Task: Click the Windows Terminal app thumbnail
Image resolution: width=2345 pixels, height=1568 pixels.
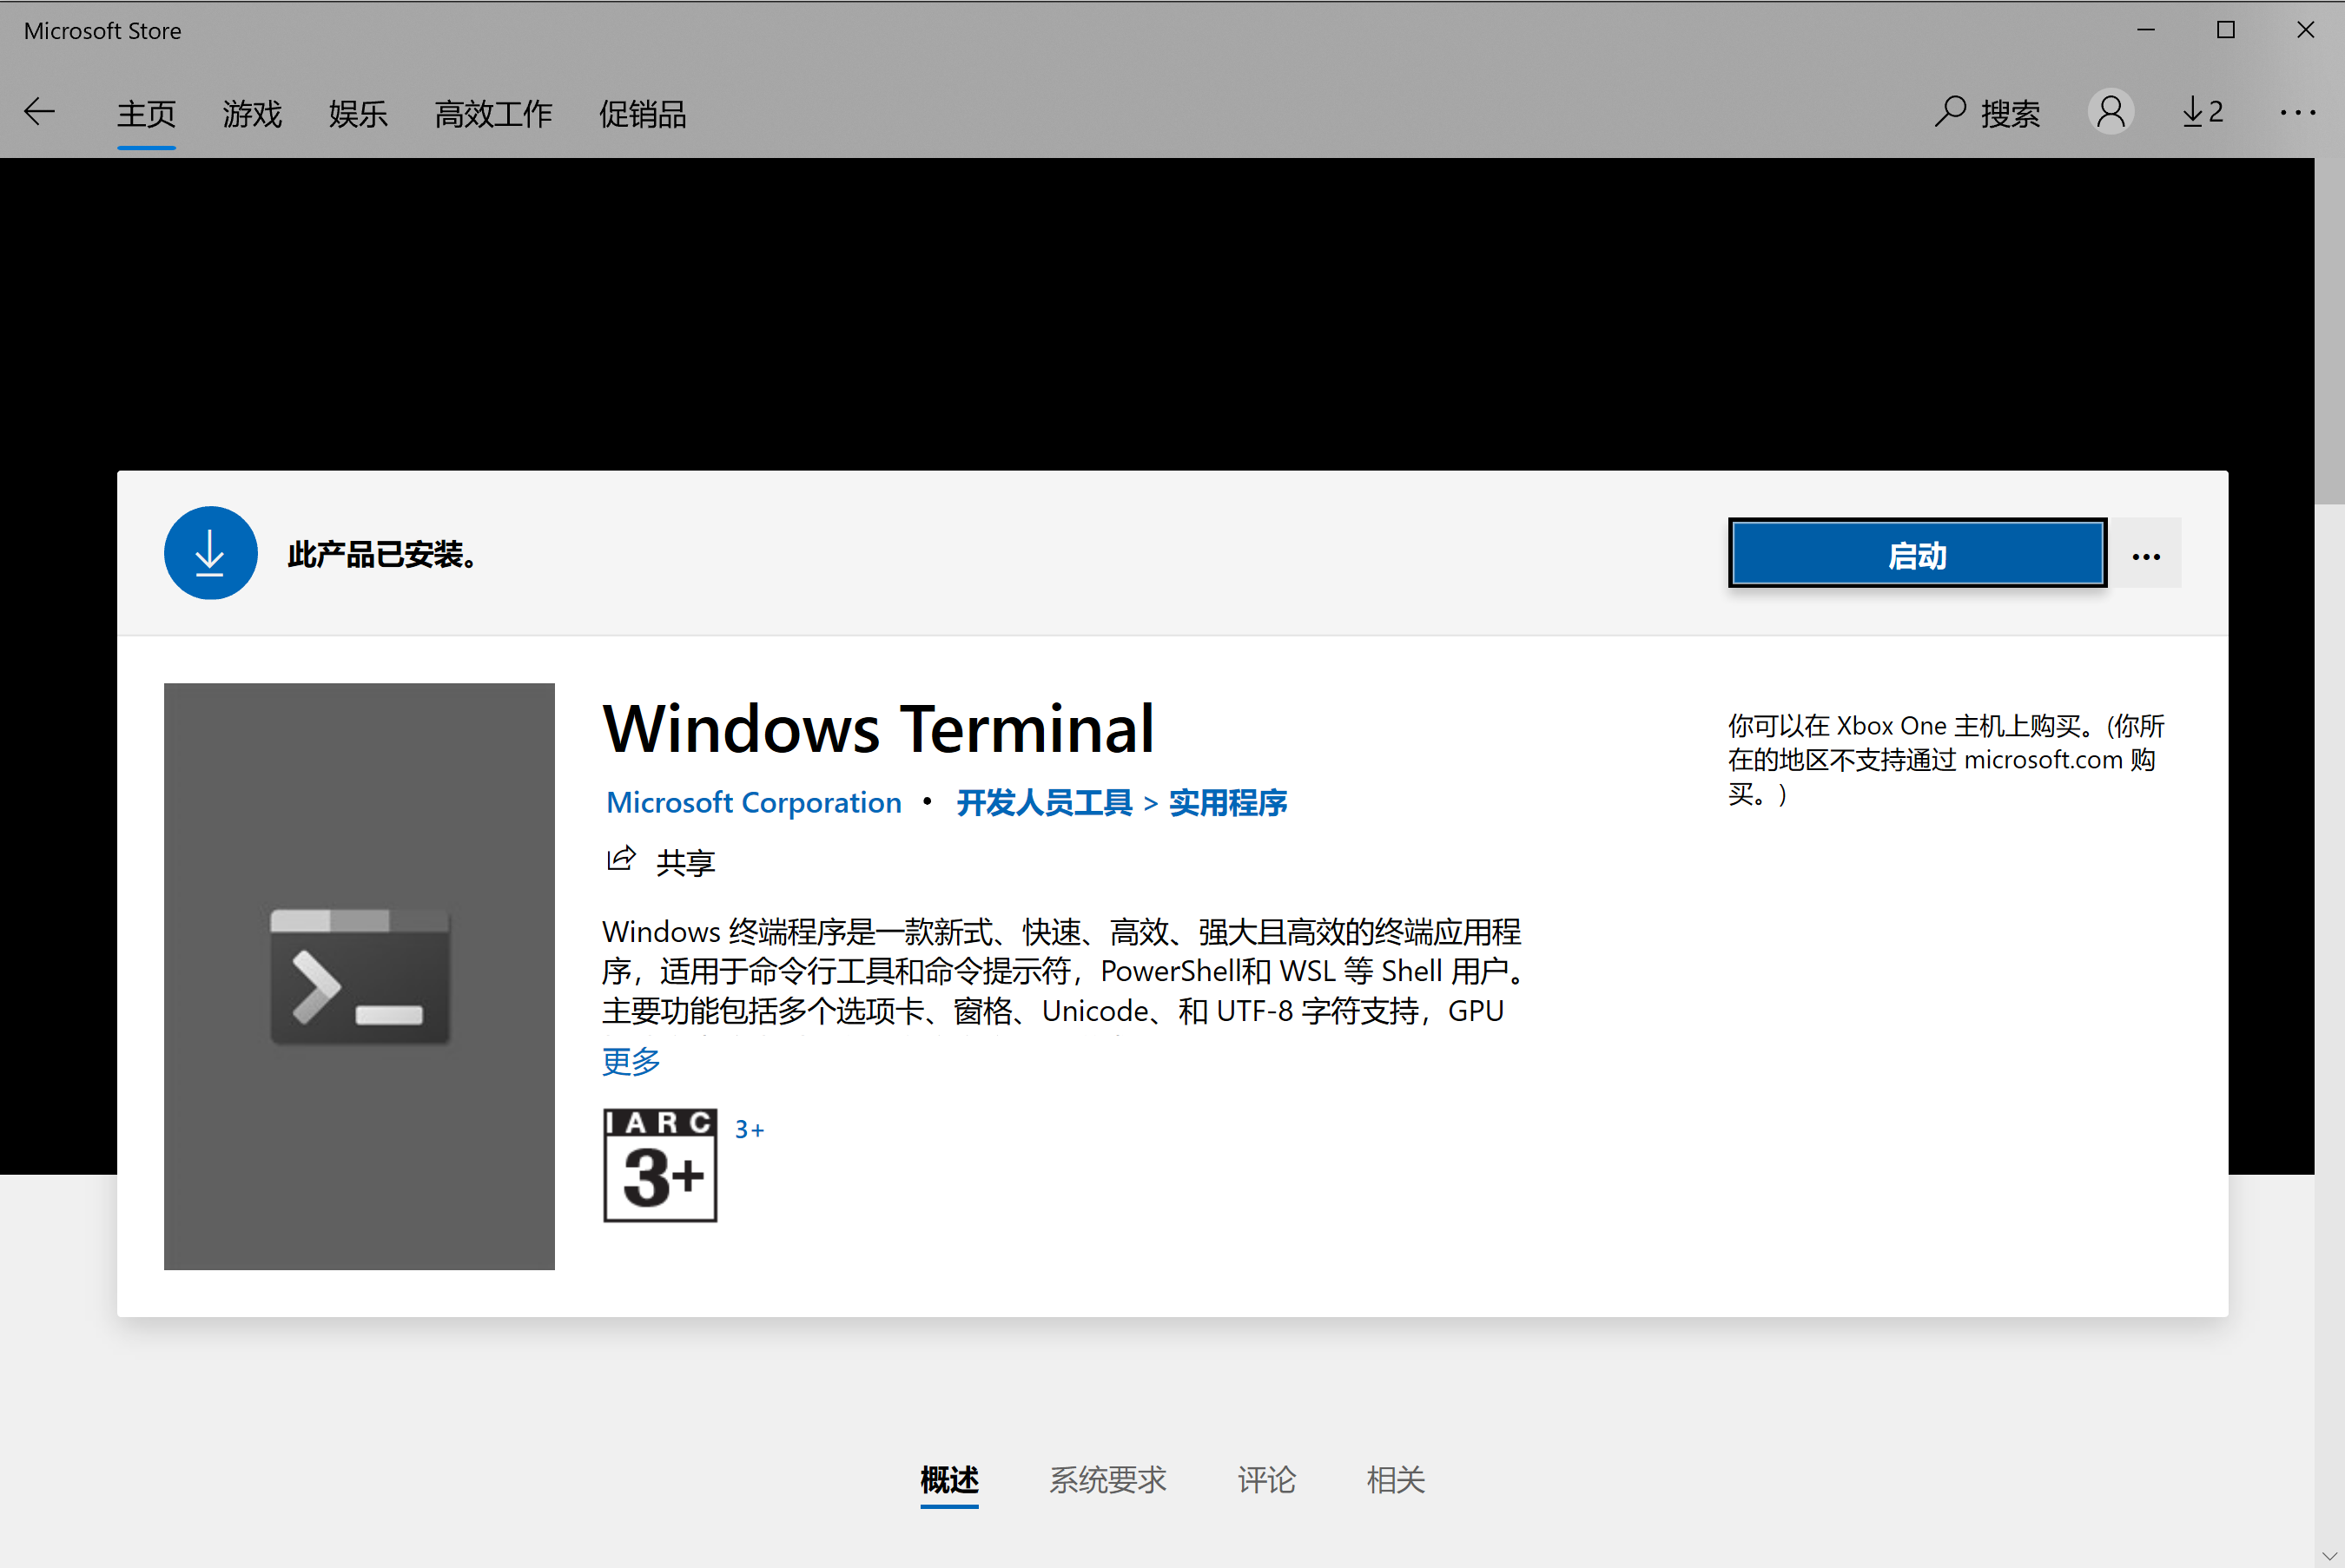Action: pyautogui.click(x=360, y=976)
